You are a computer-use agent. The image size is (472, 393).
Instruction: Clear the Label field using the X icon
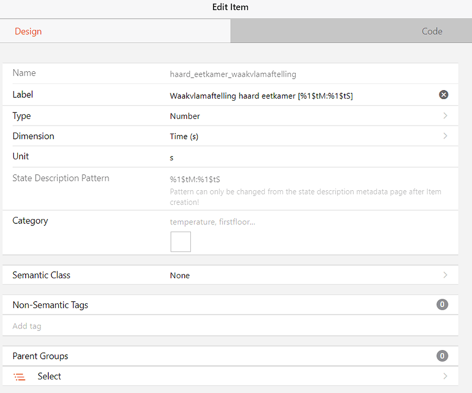pyautogui.click(x=444, y=95)
